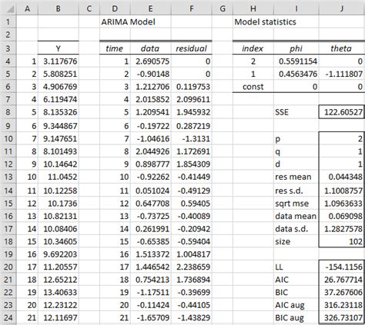365x325 pixels.
Task: Select residual value 1.854309
Action: [x=192, y=164]
